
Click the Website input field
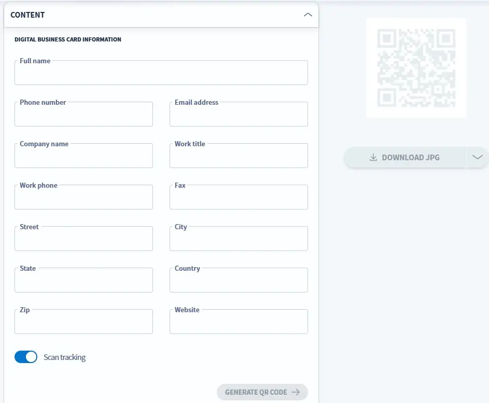click(239, 322)
